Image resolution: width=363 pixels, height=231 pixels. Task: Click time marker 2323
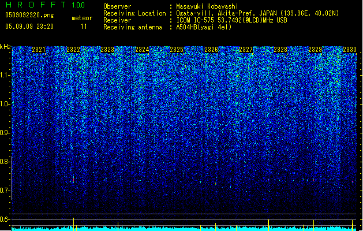click(107, 50)
